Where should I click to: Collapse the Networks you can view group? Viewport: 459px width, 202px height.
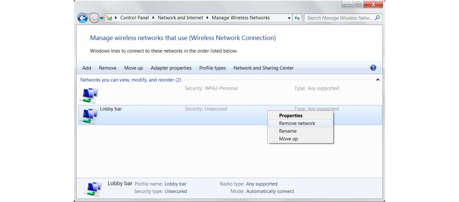tap(378, 80)
